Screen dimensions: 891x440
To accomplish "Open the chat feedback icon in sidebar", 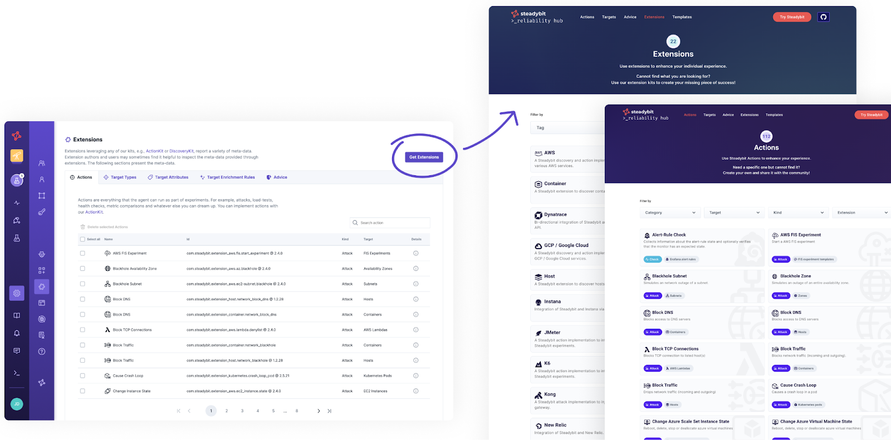I will [x=17, y=351].
